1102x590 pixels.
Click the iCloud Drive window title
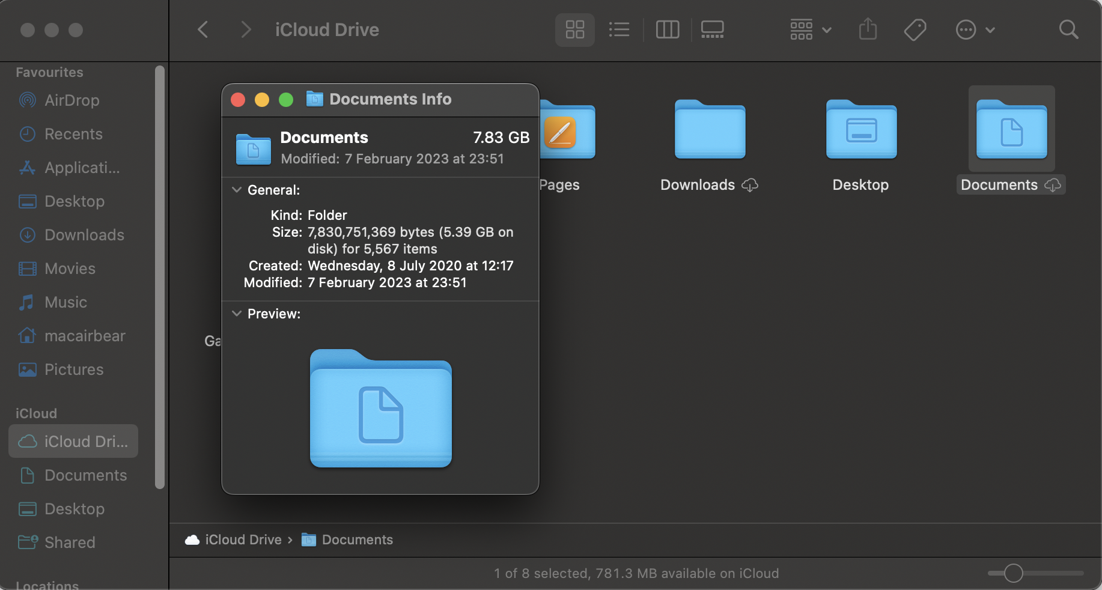(327, 29)
